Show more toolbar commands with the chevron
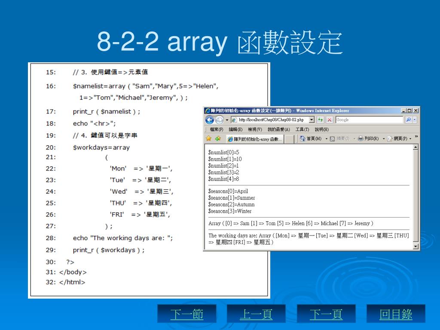This screenshot has width=440, height=330. point(416,137)
